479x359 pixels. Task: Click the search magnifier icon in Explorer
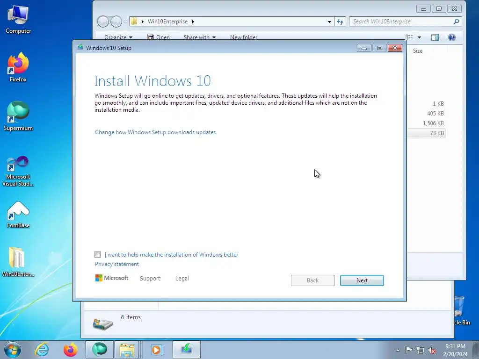tap(456, 22)
